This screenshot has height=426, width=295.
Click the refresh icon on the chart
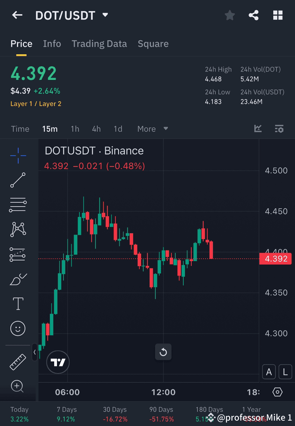click(x=163, y=352)
